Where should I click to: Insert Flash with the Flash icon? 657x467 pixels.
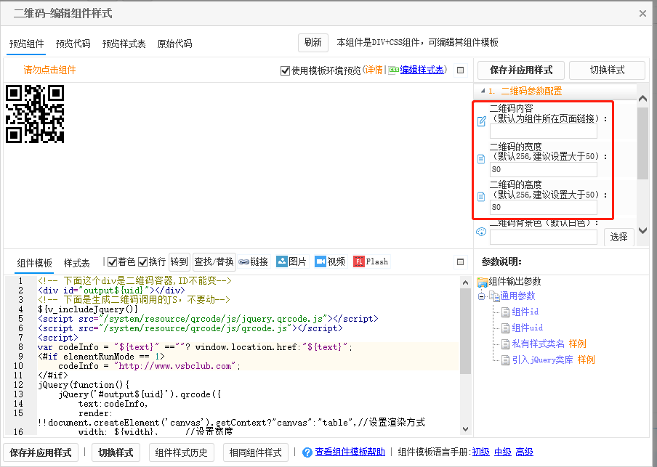tap(359, 261)
